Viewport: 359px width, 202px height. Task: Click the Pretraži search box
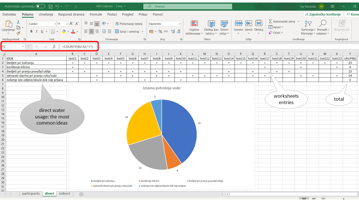click(188, 6)
